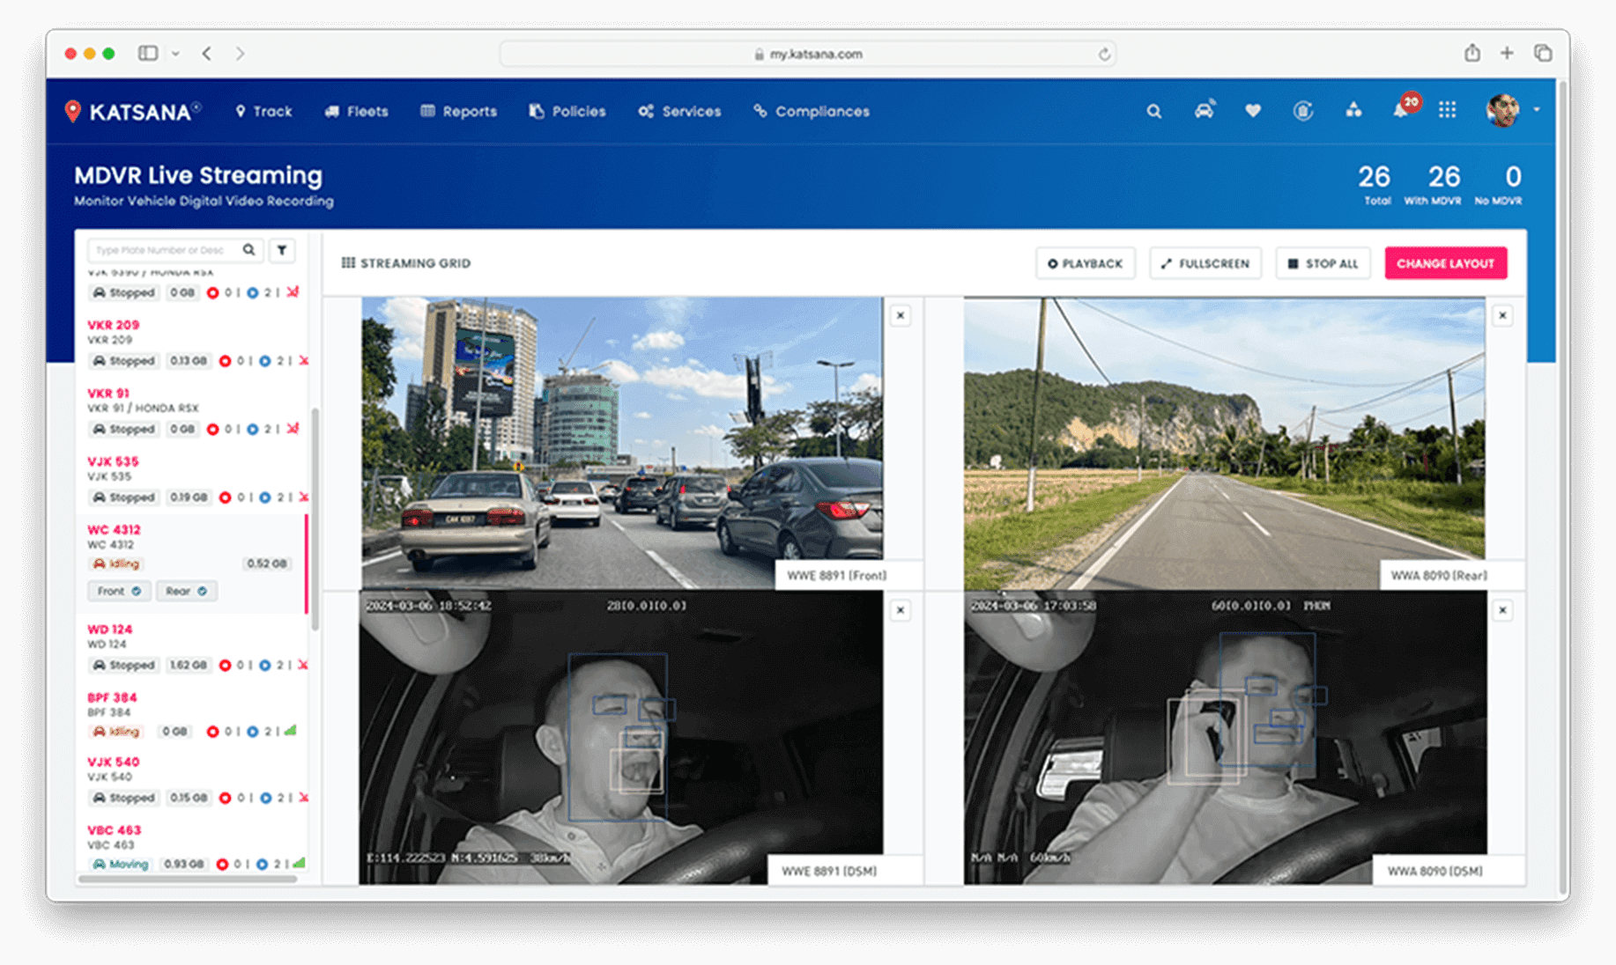
Task: Click the filter funnel icon in vehicle list
Action: click(x=282, y=250)
